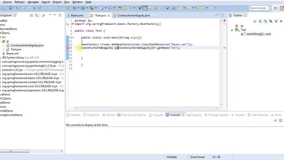The height and width of the screenshot is (160, 284).
Task: Click inside the Quick Access field
Action: pyautogui.click(x=259, y=8)
